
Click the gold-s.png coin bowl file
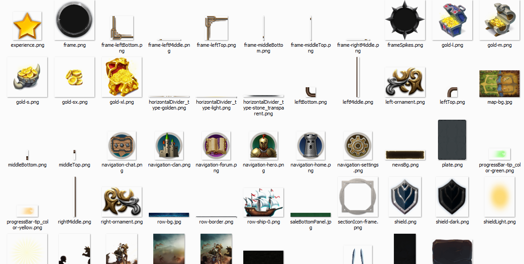tap(27, 77)
